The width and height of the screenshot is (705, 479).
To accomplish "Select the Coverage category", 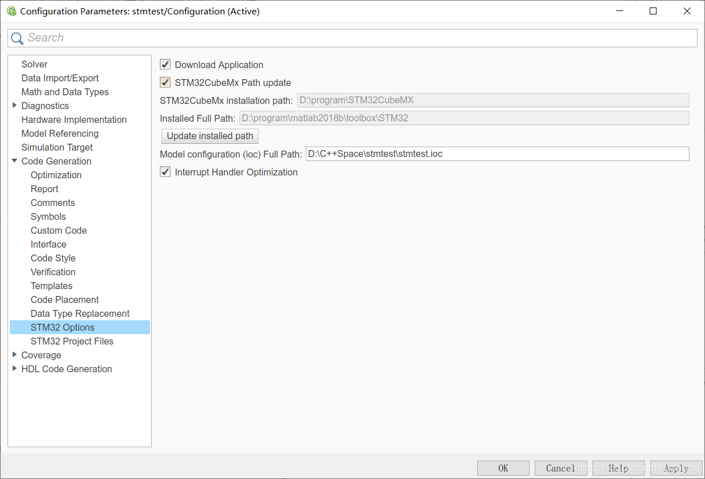I will [41, 355].
